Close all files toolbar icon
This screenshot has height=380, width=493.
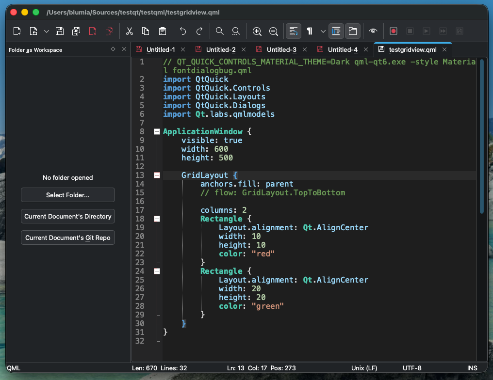pos(109,31)
